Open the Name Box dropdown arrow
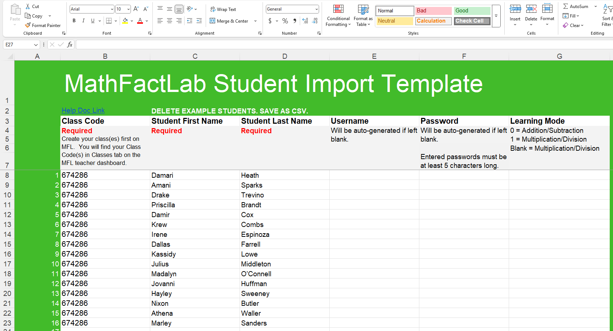The image size is (613, 331). (36, 45)
